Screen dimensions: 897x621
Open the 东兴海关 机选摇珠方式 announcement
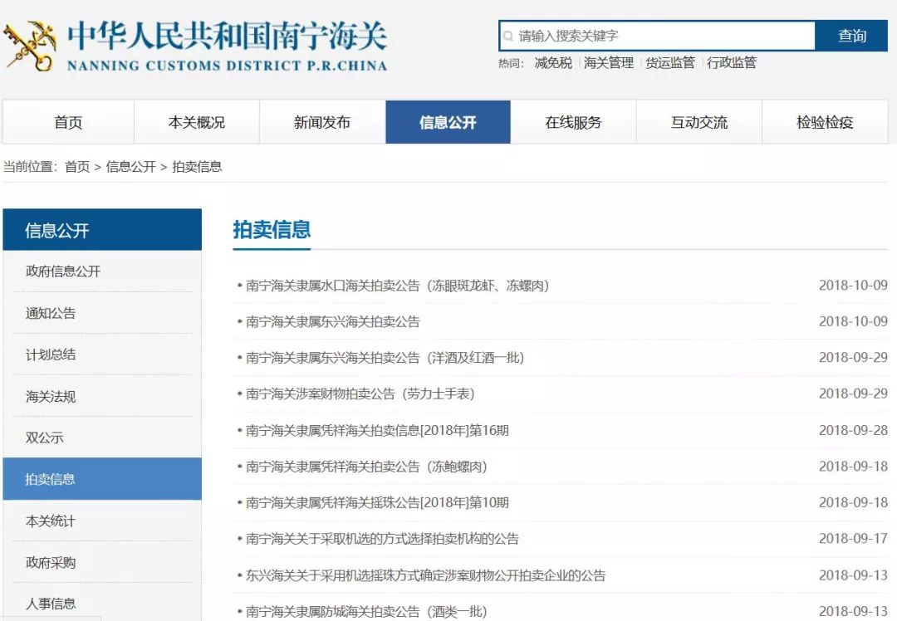(x=425, y=575)
